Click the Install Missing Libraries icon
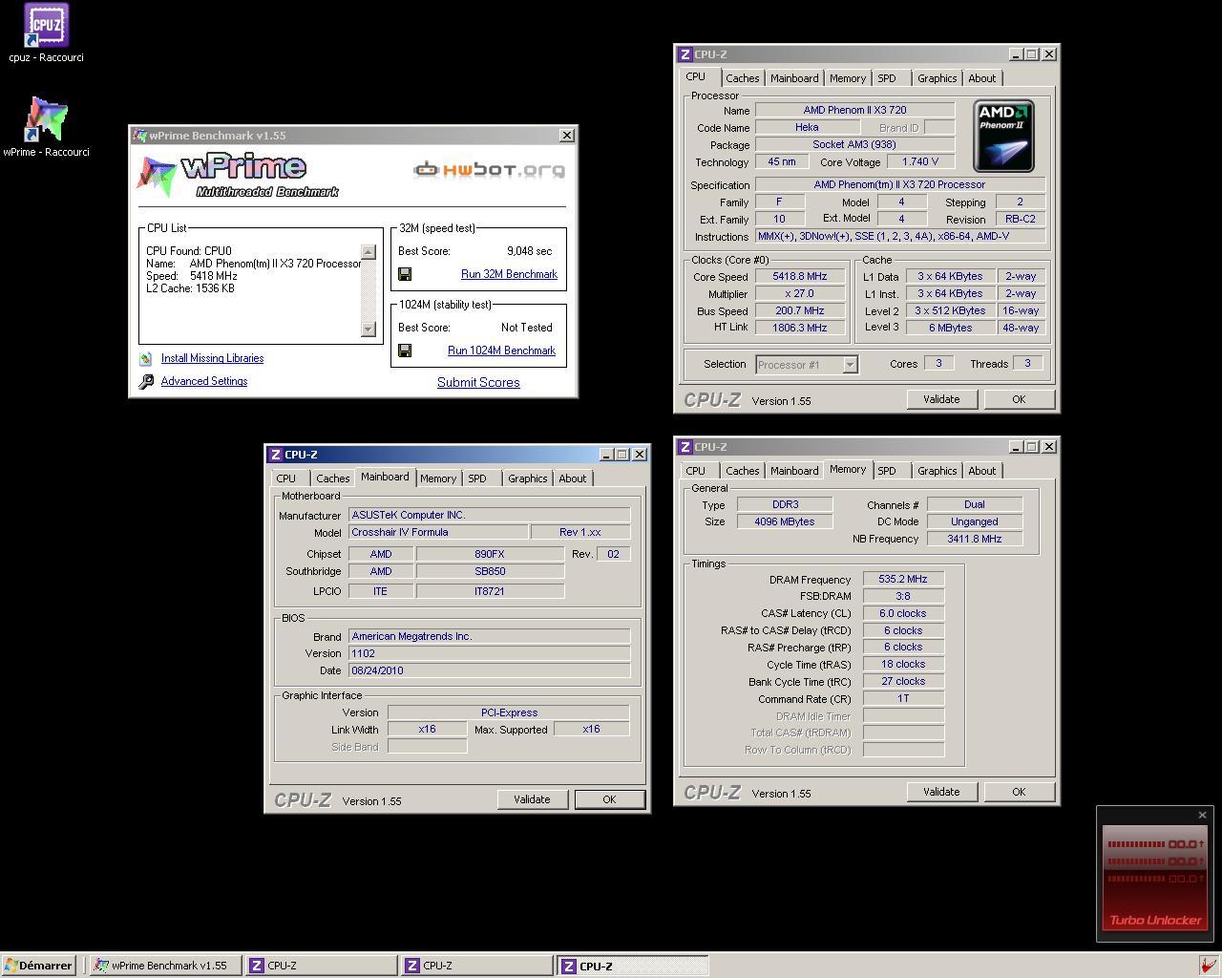Screen dimensions: 1222x978 pyautogui.click(x=146, y=359)
